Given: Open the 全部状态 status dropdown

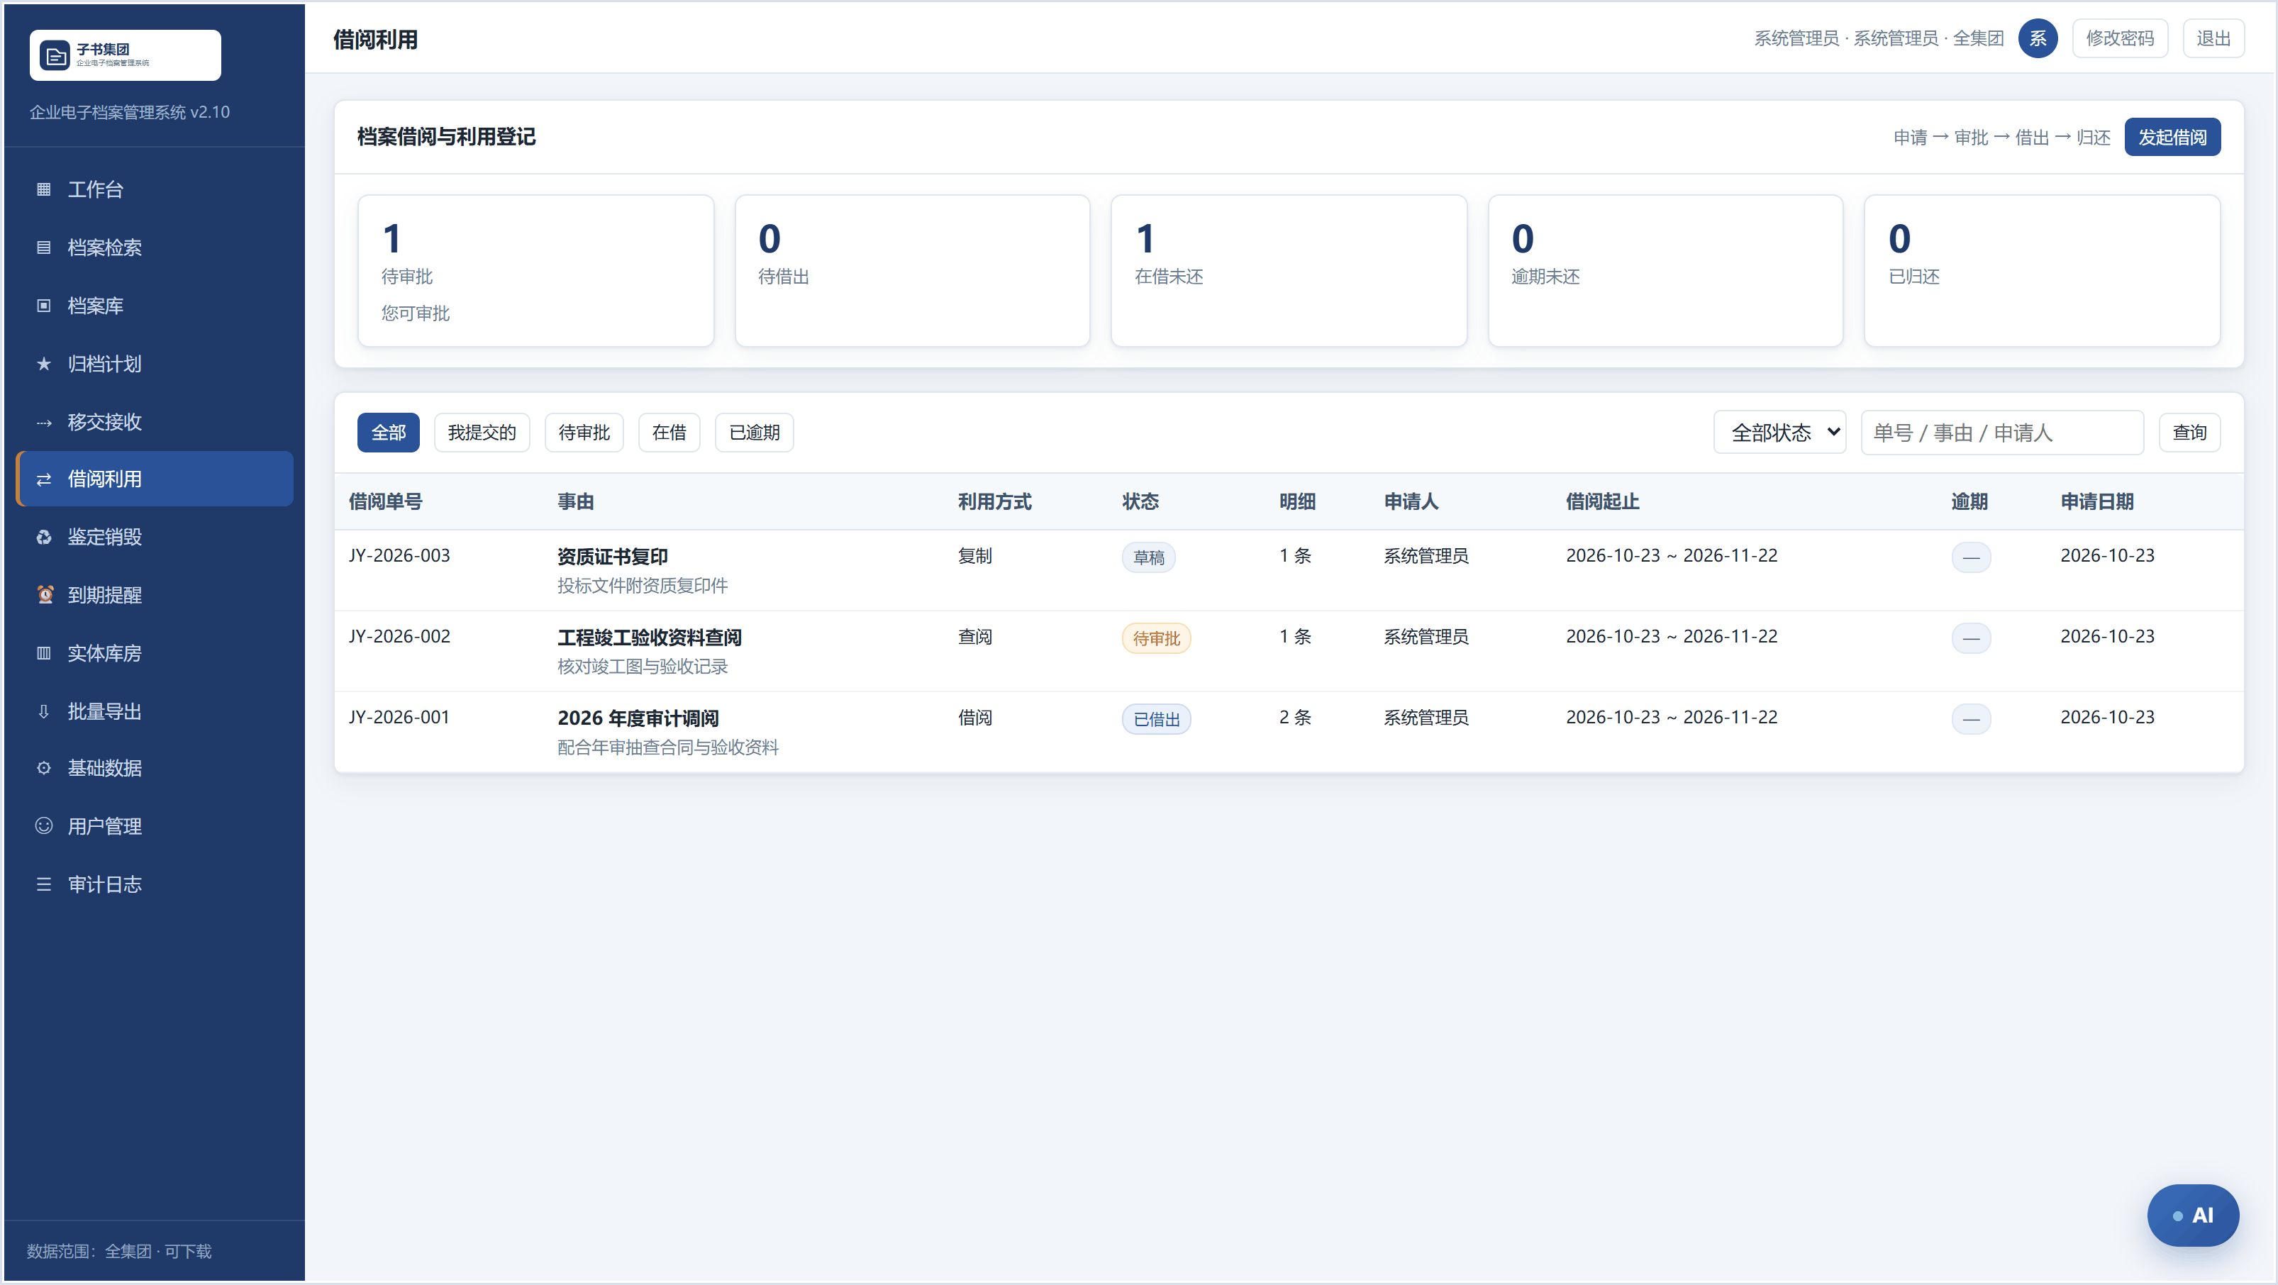Looking at the screenshot, I should (x=1779, y=433).
